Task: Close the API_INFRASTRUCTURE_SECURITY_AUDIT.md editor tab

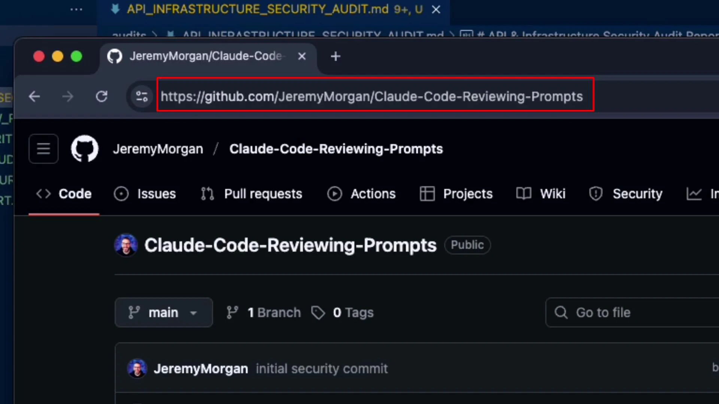Action: pyautogui.click(x=436, y=10)
